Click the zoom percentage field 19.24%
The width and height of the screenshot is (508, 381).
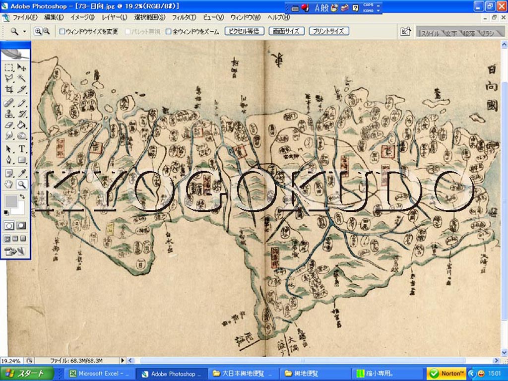(x=12, y=361)
